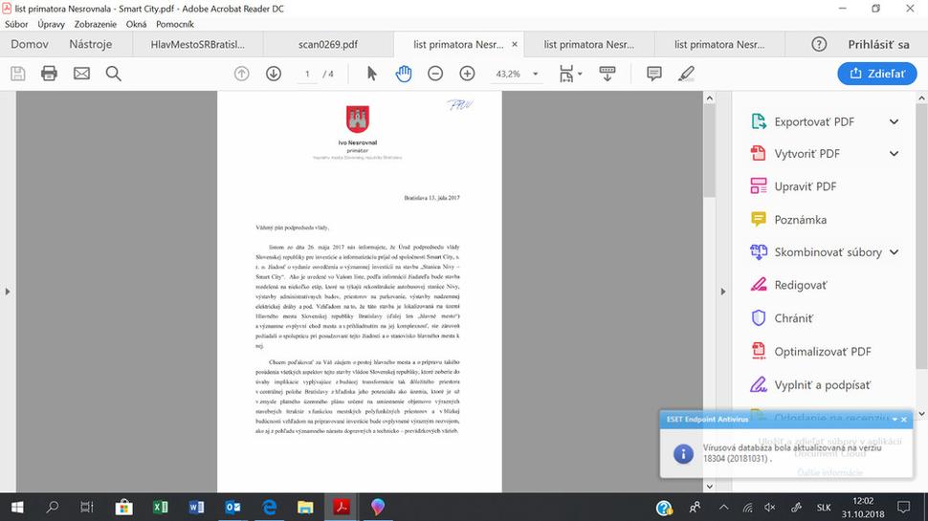Click the page number field

(307, 74)
